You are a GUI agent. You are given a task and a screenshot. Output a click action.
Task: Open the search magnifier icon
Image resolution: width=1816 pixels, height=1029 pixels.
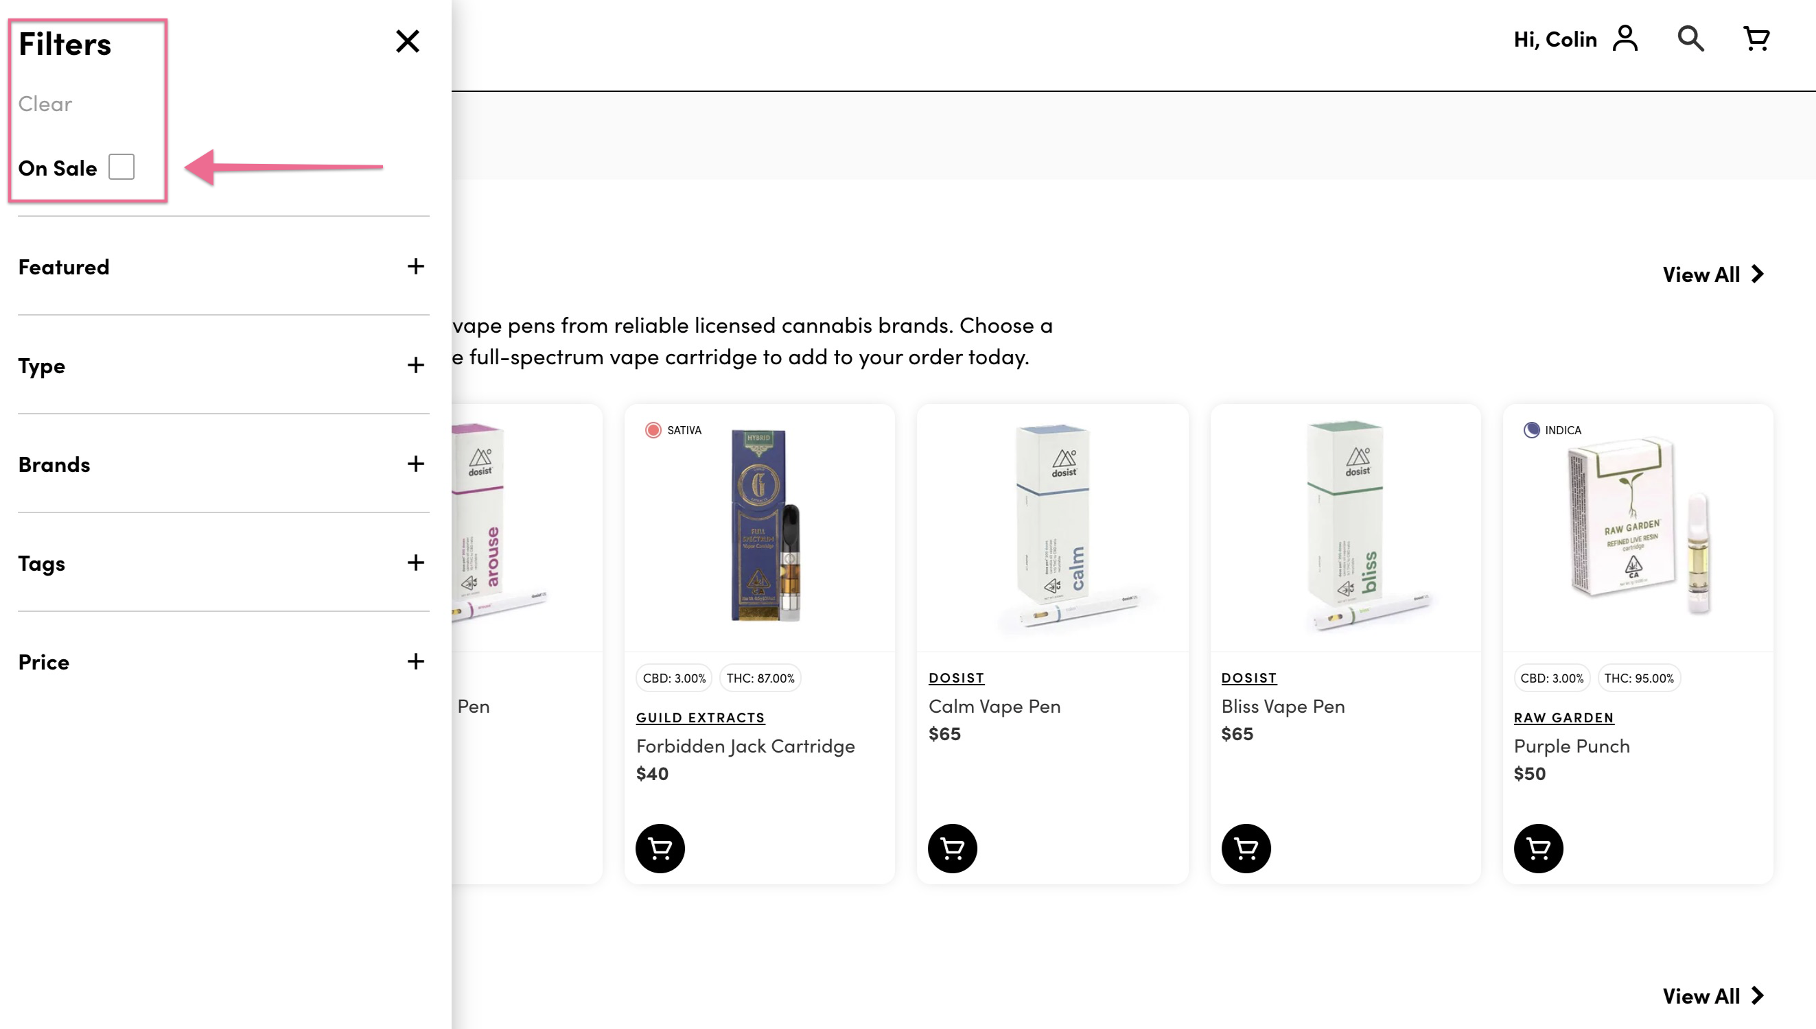click(1690, 39)
